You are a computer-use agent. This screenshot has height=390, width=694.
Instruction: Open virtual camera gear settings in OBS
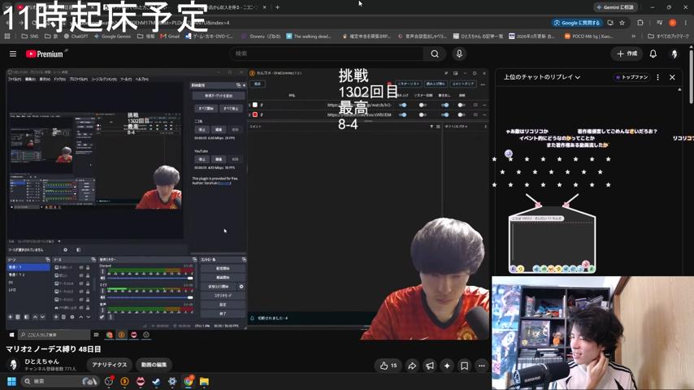[x=241, y=287]
